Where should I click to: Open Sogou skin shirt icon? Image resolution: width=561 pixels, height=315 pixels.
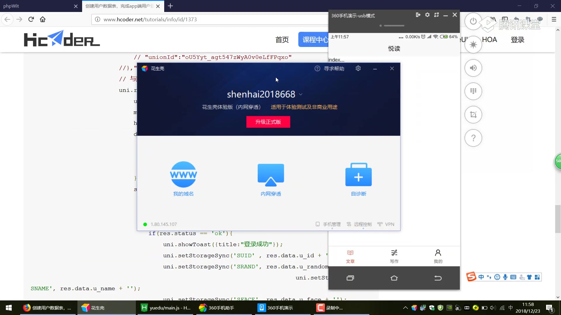(529, 277)
